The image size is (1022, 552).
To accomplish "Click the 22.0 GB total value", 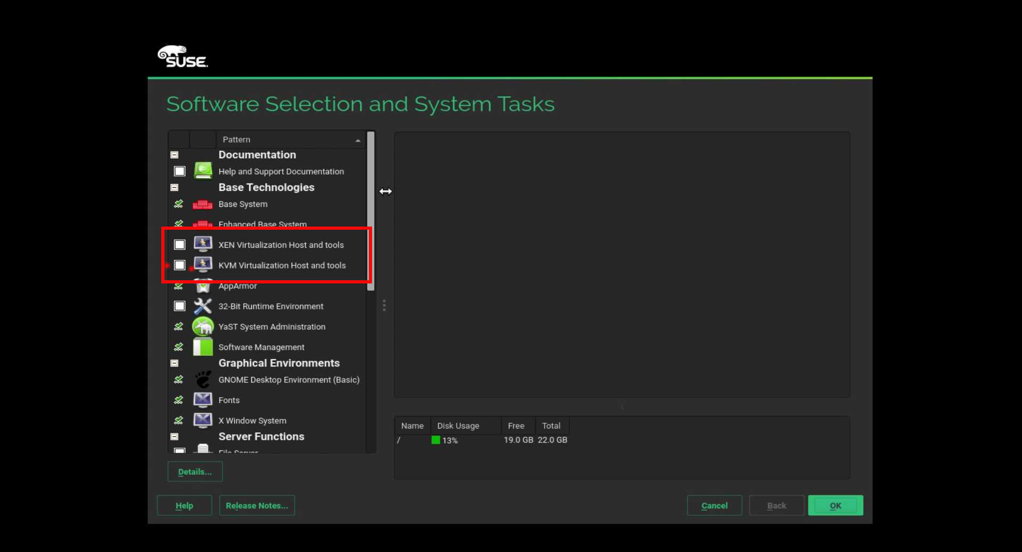I will click(553, 440).
